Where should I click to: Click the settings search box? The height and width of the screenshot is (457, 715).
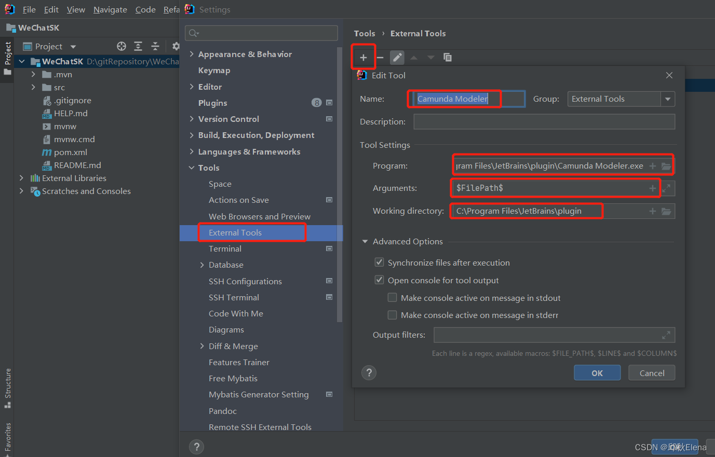tap(262, 33)
